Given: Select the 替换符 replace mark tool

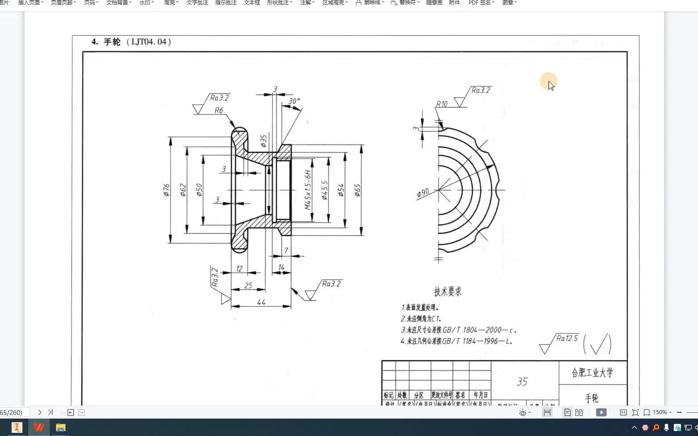Looking at the screenshot, I should pyautogui.click(x=405, y=3).
